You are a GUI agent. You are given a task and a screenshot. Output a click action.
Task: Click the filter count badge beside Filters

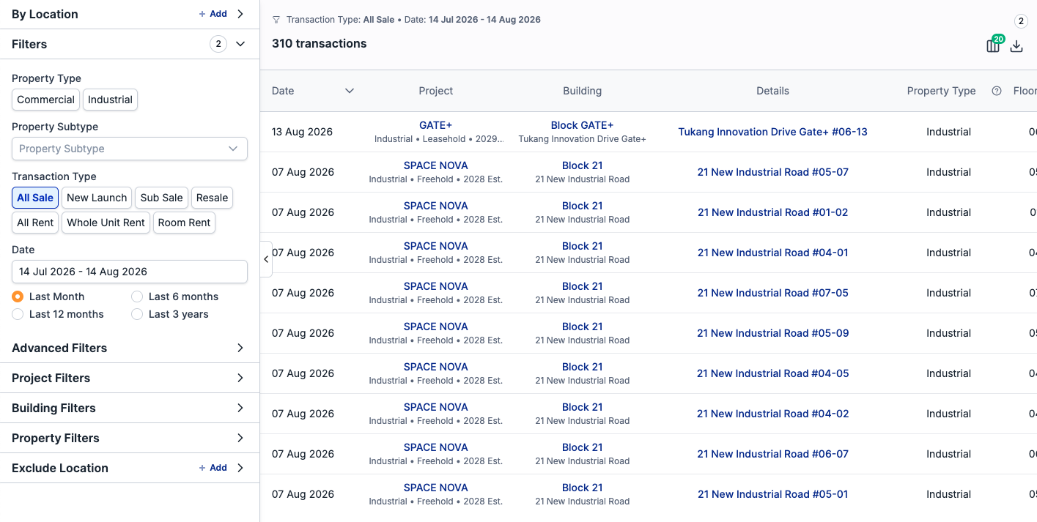click(x=218, y=44)
